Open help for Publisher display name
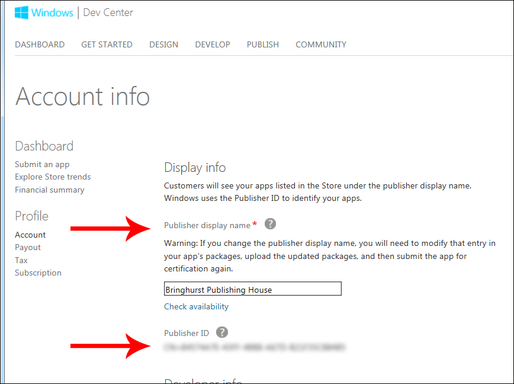The image size is (514, 384). coord(270,224)
